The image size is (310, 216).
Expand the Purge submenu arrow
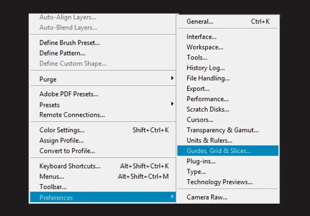[172, 78]
